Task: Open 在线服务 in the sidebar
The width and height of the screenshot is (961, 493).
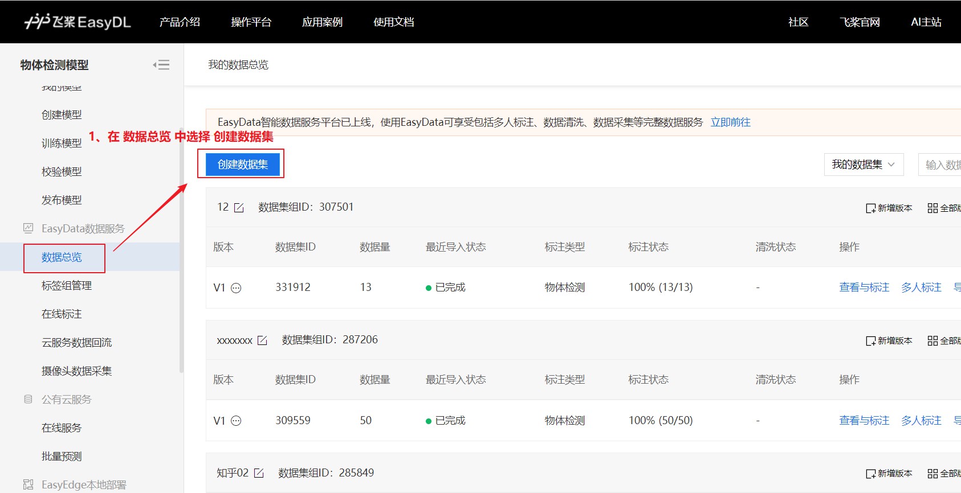Action: pos(62,428)
